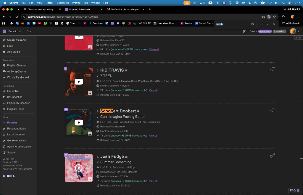Open Chrome extensions puzzle icon

pos(283,17)
